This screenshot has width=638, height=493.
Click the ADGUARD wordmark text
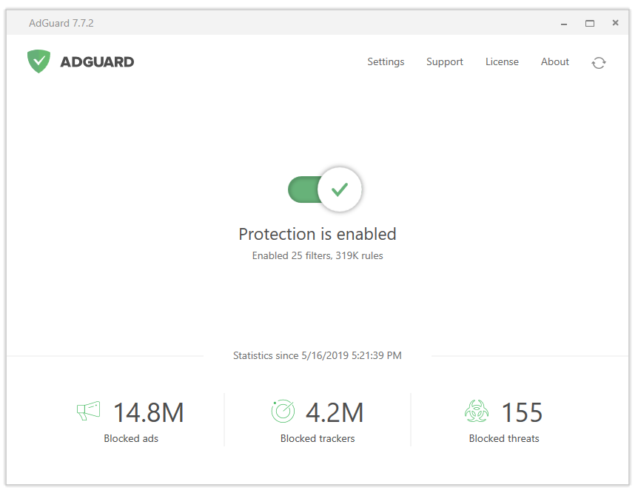tap(97, 62)
